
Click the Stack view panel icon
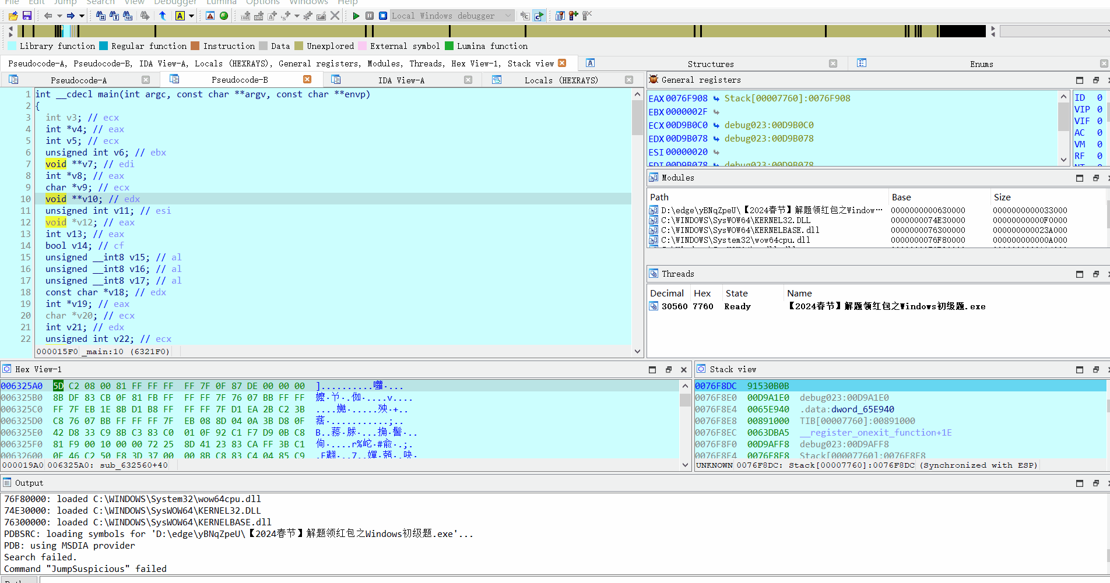[701, 369]
